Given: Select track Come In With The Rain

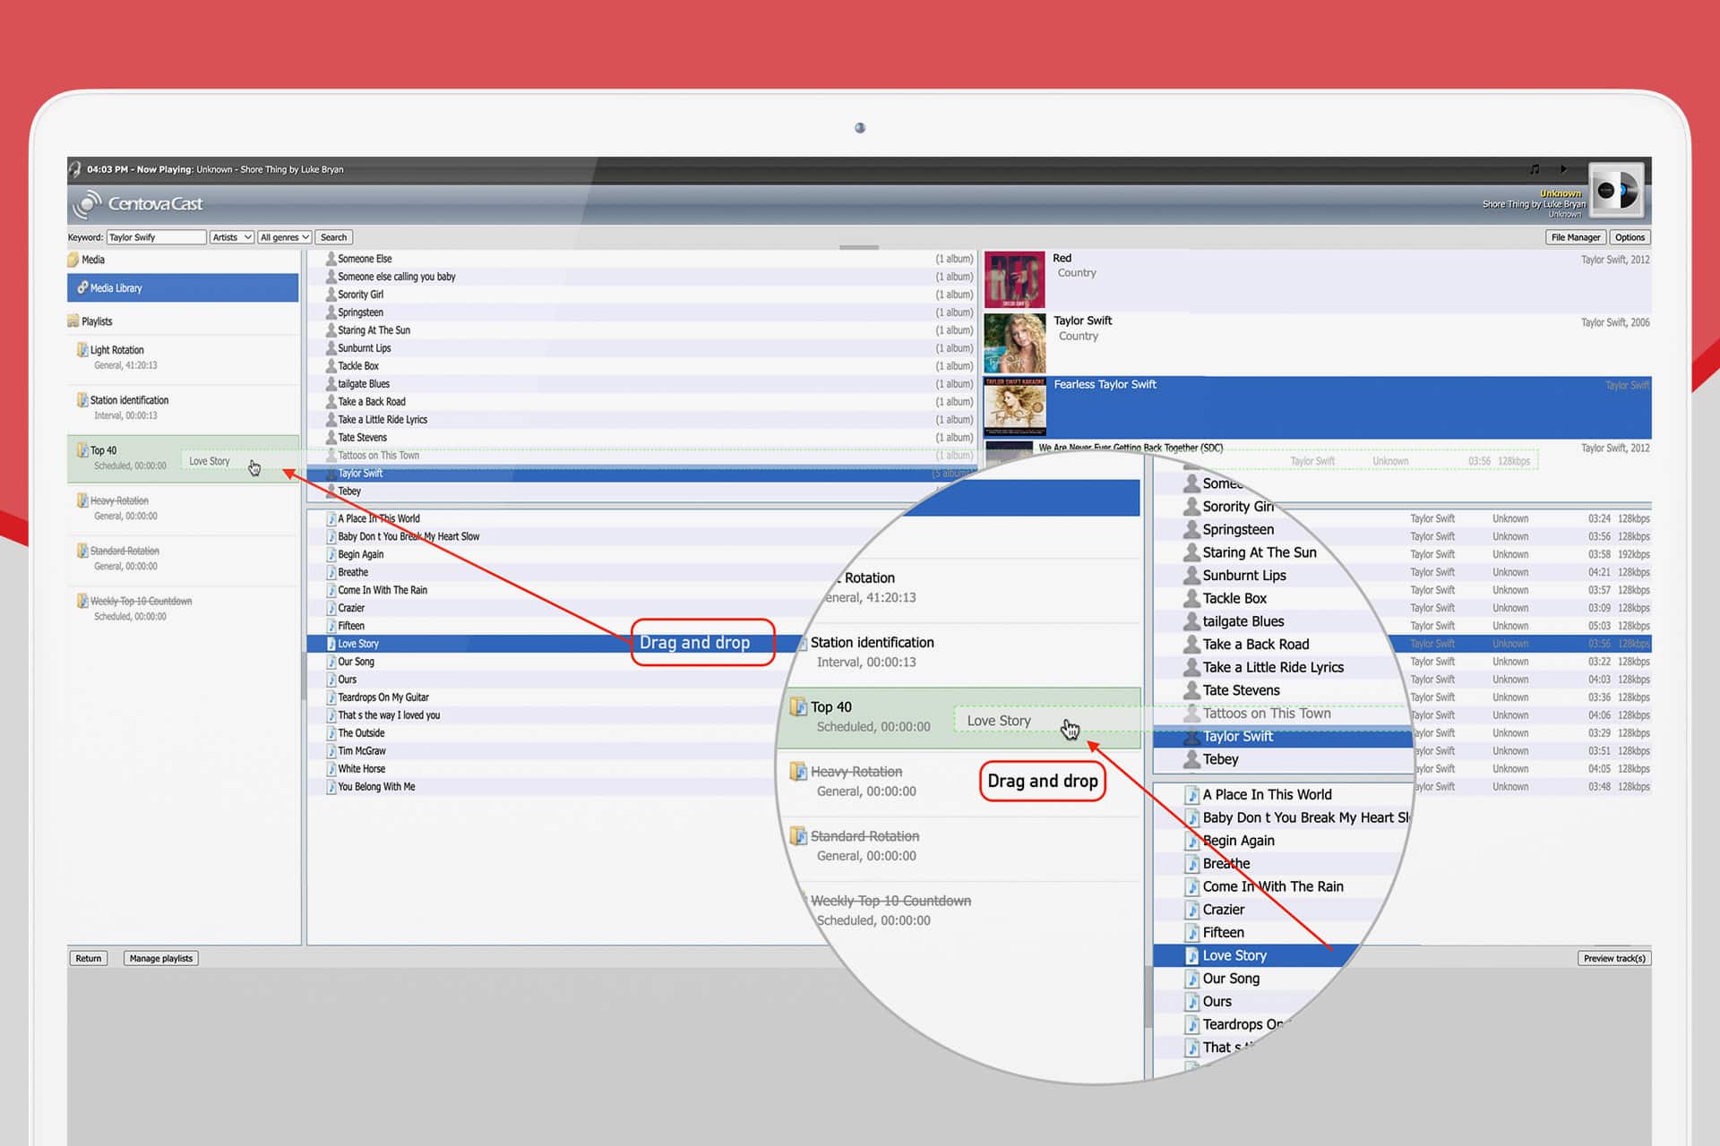Looking at the screenshot, I should point(383,590).
